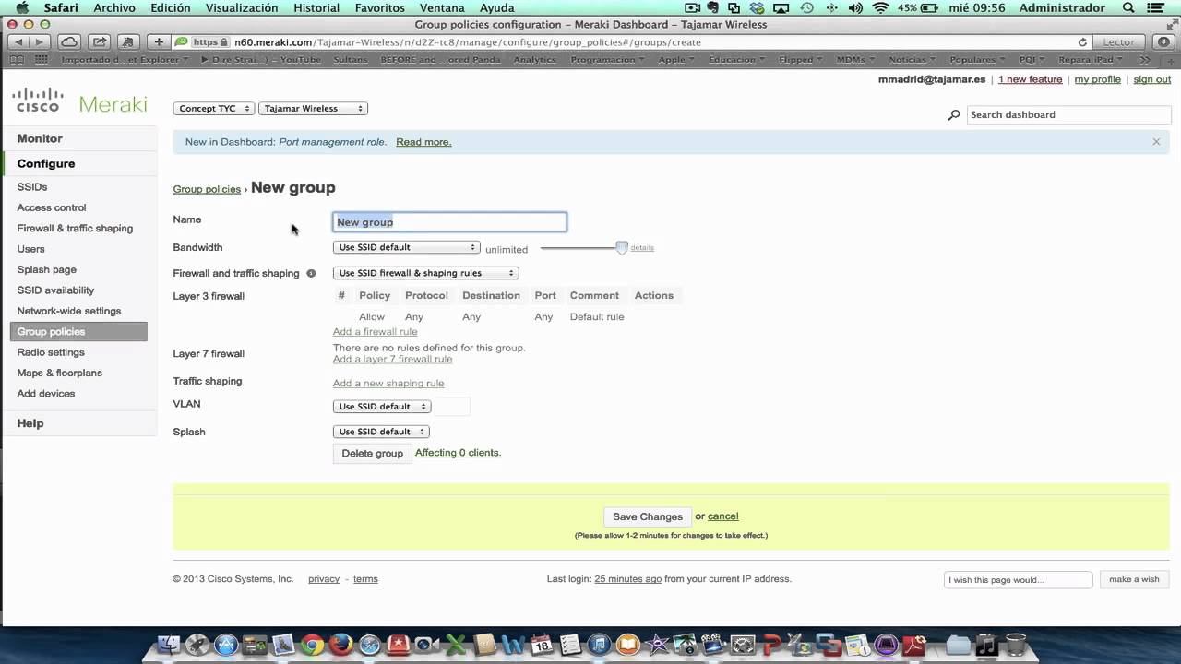Click the Wi-Fi status icon in menu bar
This screenshot has width=1181, height=664.
pos(880,7)
